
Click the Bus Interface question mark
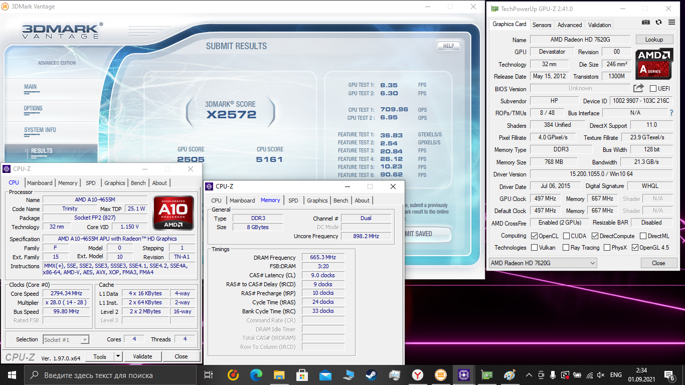click(671, 113)
